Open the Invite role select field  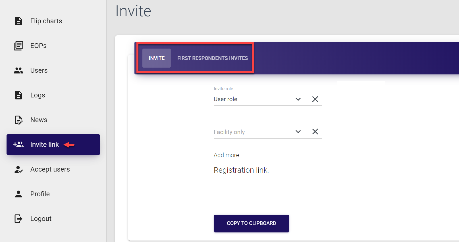(253, 99)
